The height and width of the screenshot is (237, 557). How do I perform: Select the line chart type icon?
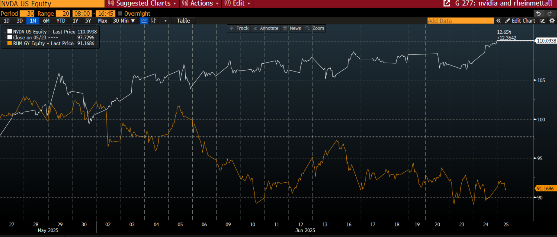[x=144, y=21]
